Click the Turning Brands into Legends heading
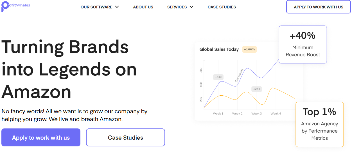This screenshot has height=152, width=352. pos(69,69)
